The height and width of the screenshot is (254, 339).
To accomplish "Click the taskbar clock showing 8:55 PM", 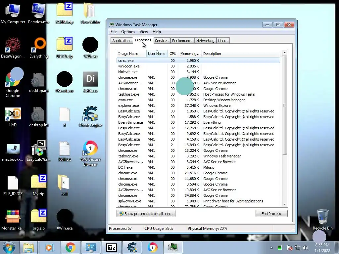I will tap(322, 248).
